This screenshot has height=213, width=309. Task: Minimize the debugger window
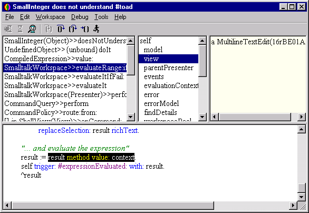click(x=283, y=7)
